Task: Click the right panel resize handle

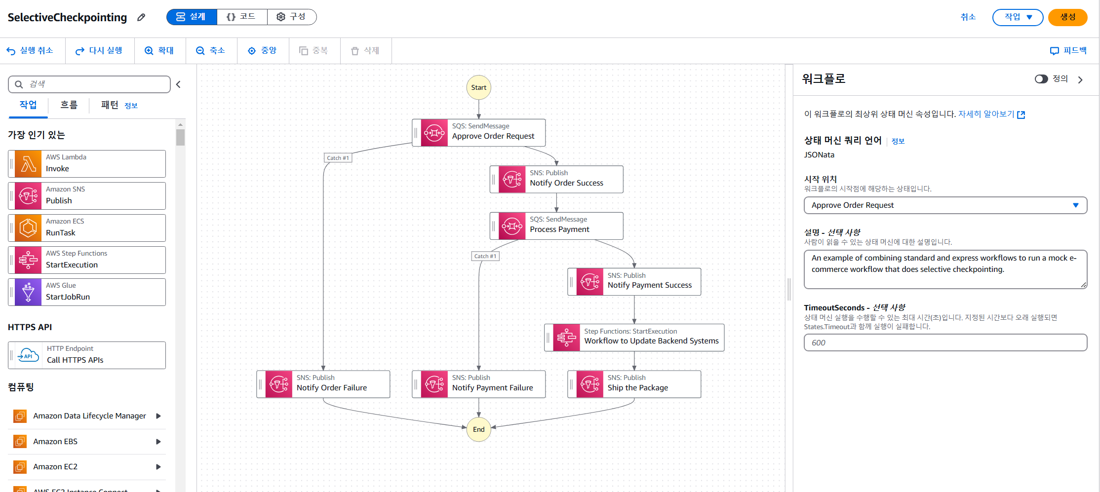Action: tap(789, 289)
